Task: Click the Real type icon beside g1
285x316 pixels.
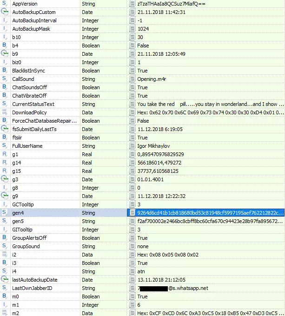Action: [x=4, y=154]
